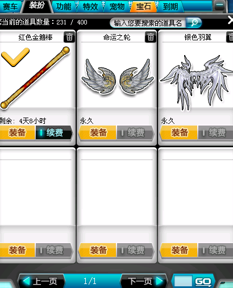Open the 到期 tab

[170, 6]
